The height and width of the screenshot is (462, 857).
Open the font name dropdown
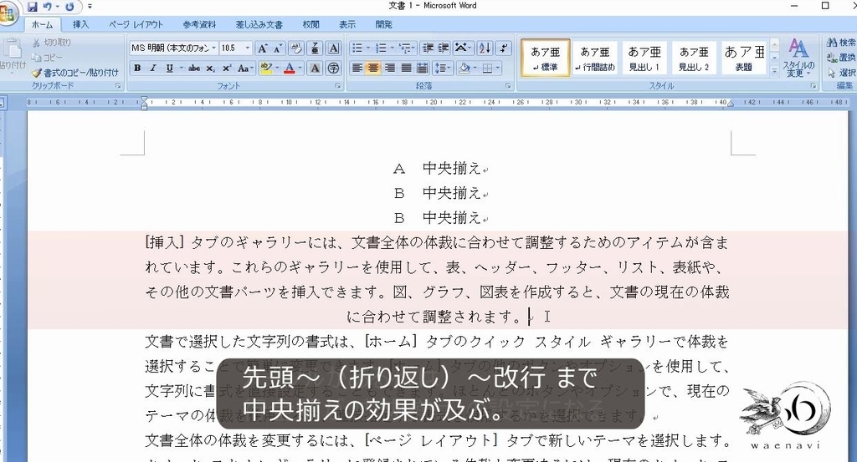pos(213,48)
